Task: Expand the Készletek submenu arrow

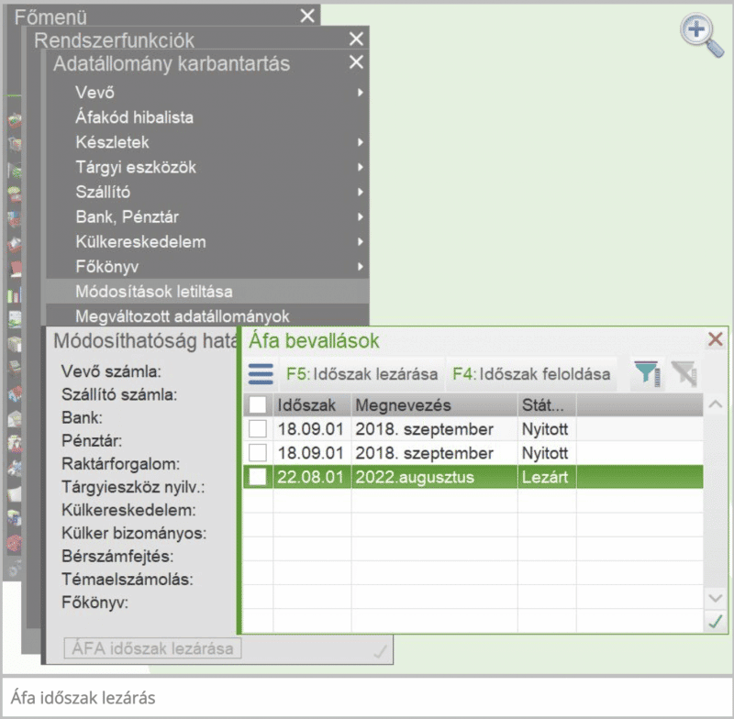Action: (360, 142)
